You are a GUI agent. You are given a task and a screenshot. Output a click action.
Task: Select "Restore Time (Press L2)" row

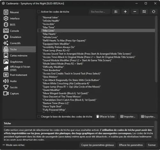pyautogui.click(x=96, y=103)
